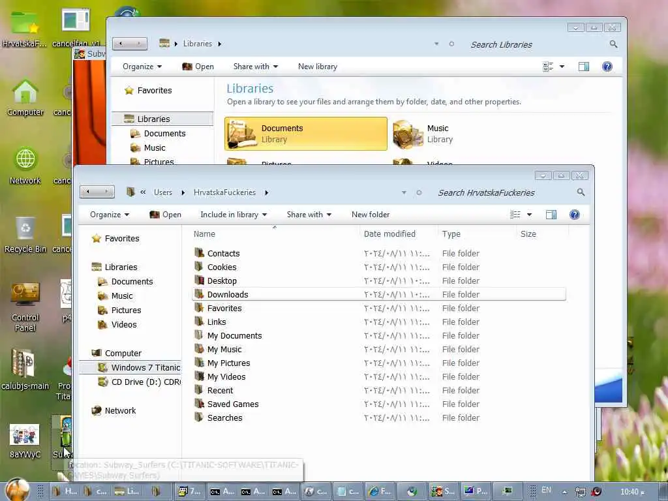Open the 8aYWyC desktop icon
Viewport: 668px width, 501px height.
[x=25, y=441]
